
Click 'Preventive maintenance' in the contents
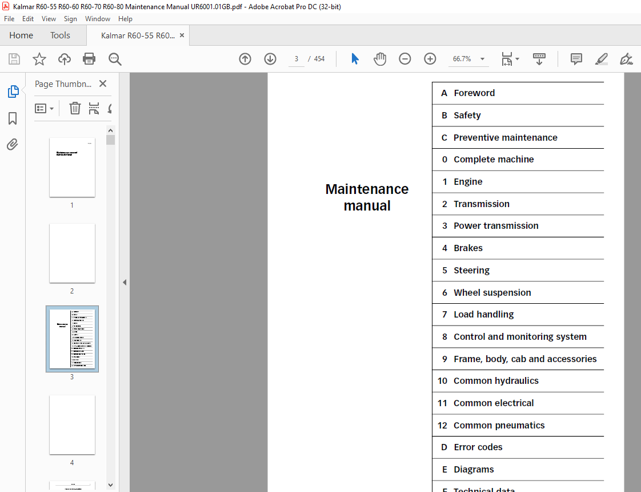pyautogui.click(x=505, y=137)
